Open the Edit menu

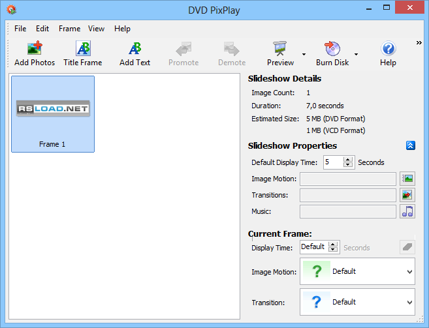42,29
